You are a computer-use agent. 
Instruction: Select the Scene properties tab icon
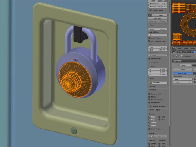click(184, 52)
